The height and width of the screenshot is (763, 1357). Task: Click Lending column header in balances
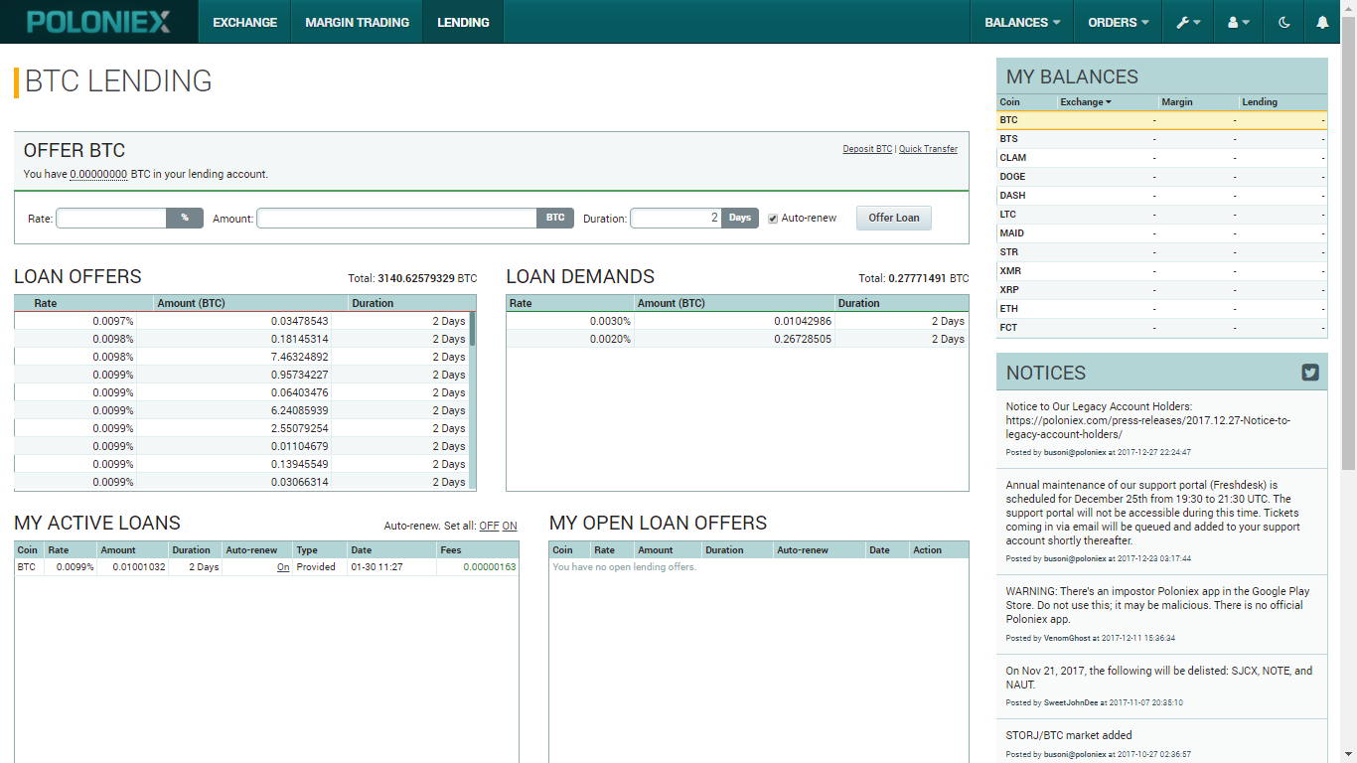(x=1260, y=102)
